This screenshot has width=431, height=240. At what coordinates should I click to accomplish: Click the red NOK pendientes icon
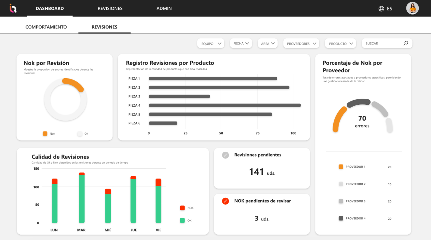[225, 201]
